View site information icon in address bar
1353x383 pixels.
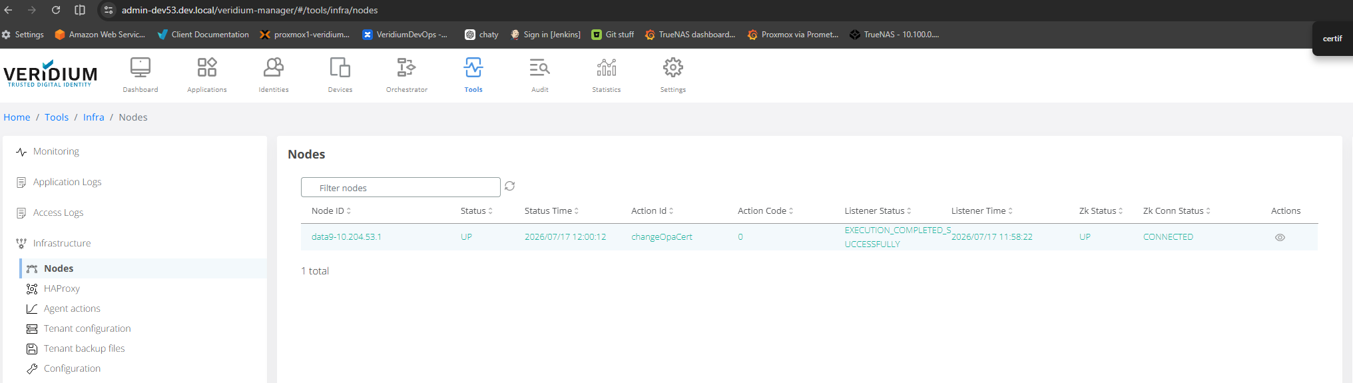click(109, 10)
